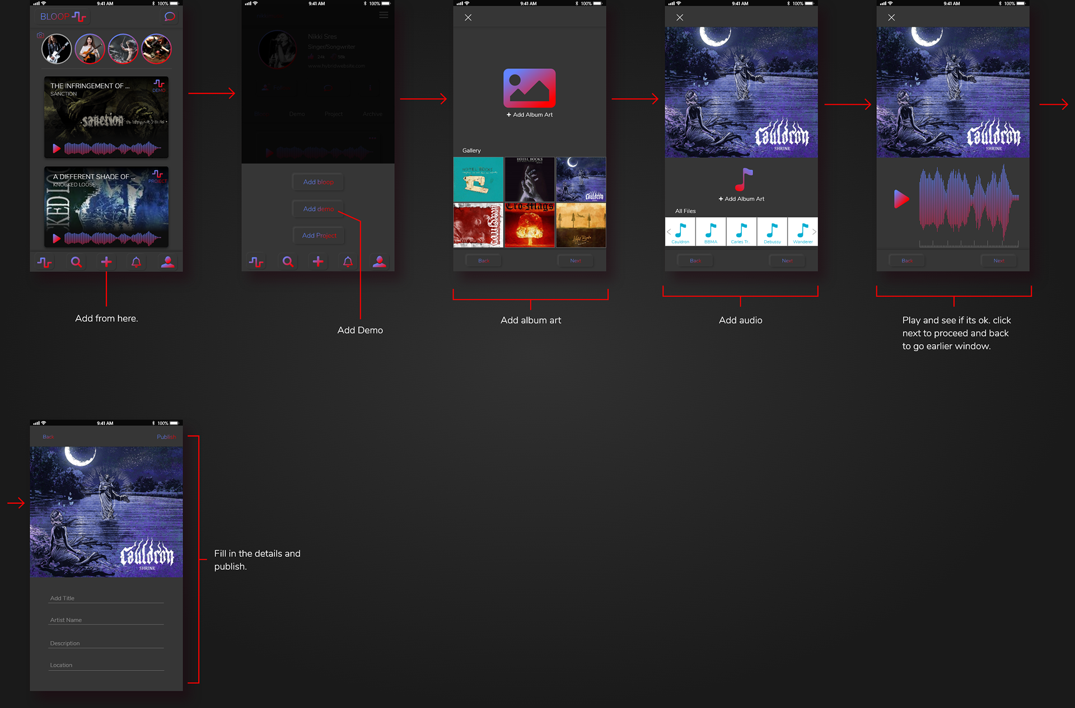This screenshot has width=1075, height=708.
Task: Tap the picture icon above Add Album Art
Action: [530, 88]
